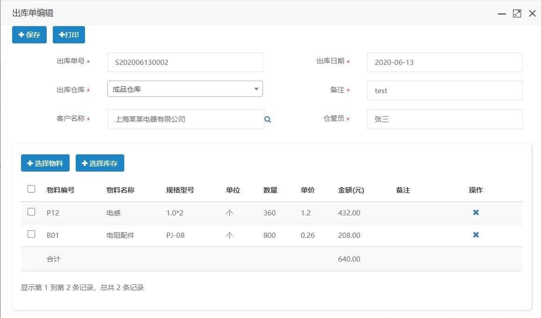
Task: Edit the 备注 field containing test
Action: pos(444,90)
